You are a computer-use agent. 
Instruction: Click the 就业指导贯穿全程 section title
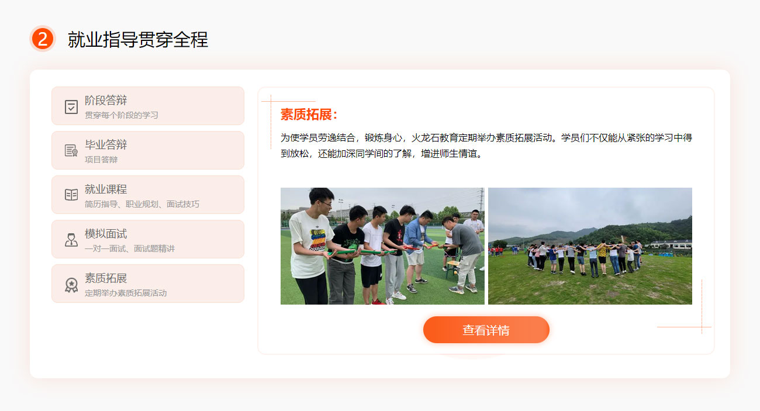pos(138,39)
